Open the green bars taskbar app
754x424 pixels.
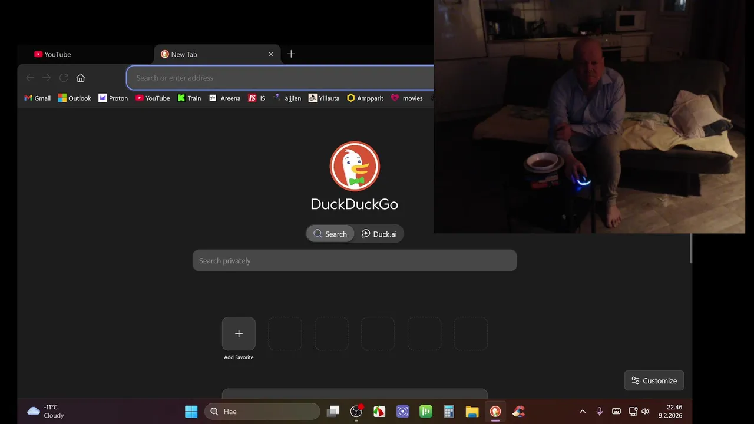point(426,412)
